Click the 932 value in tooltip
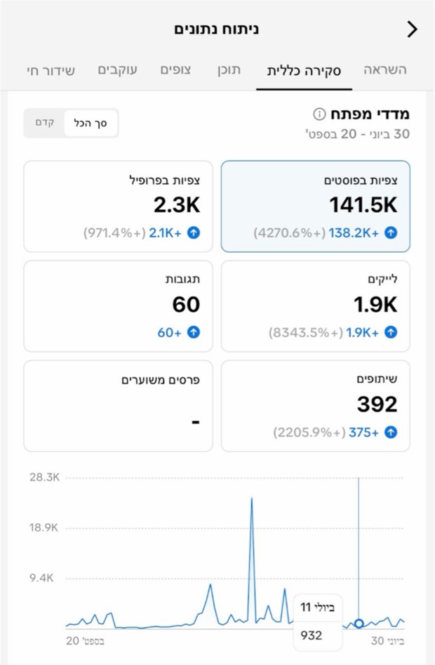Screen dimensions: 435x665 312,636
